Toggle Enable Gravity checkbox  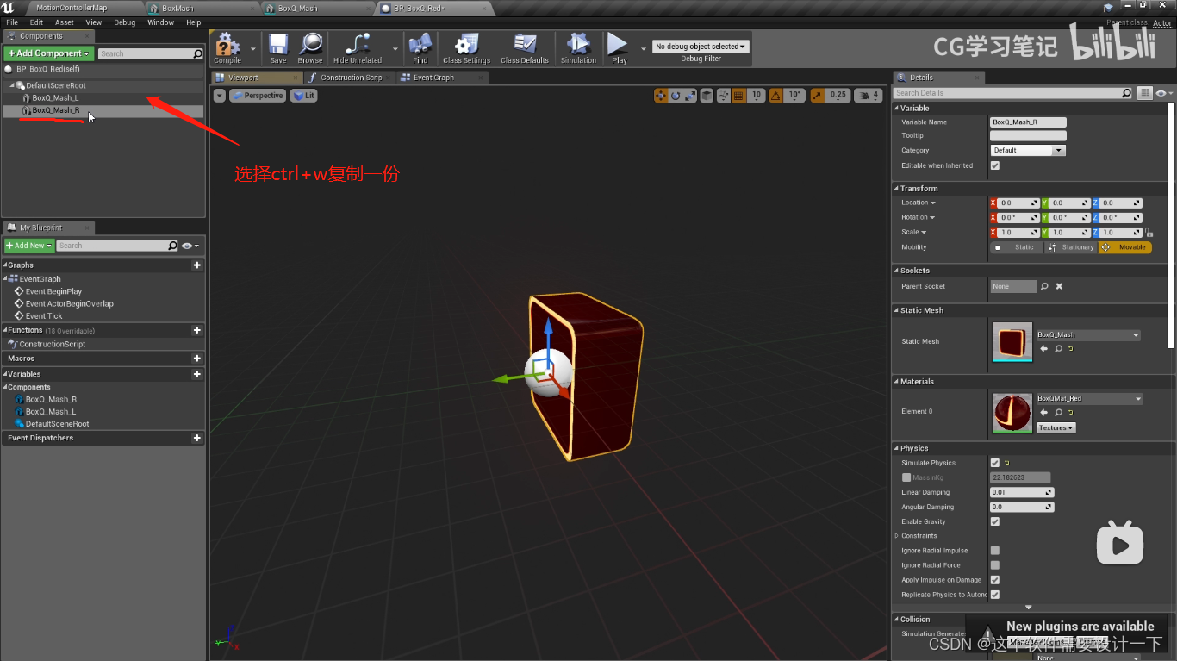click(x=995, y=521)
